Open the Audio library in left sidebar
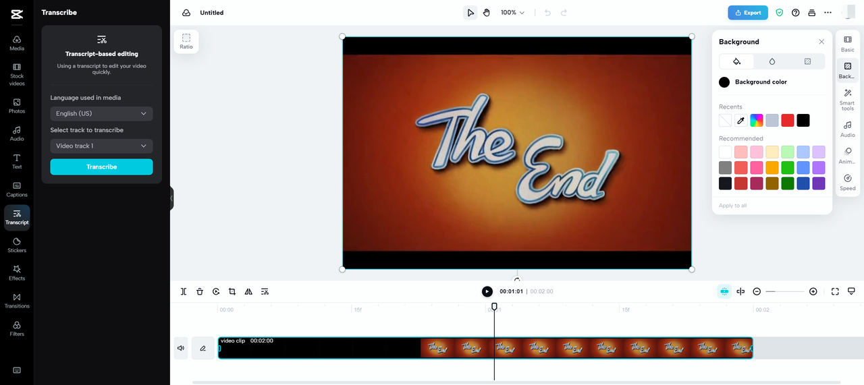 pyautogui.click(x=17, y=134)
